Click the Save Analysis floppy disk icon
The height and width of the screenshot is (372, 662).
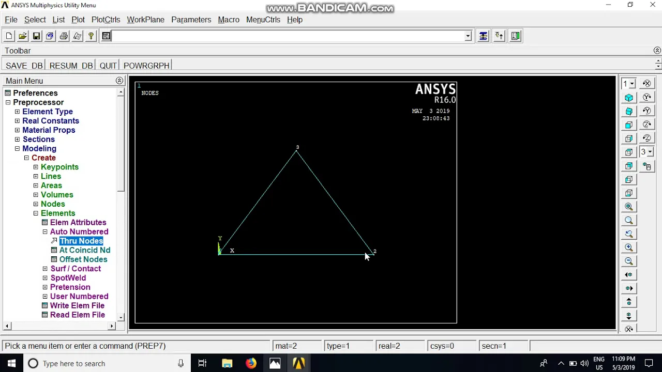click(x=36, y=36)
